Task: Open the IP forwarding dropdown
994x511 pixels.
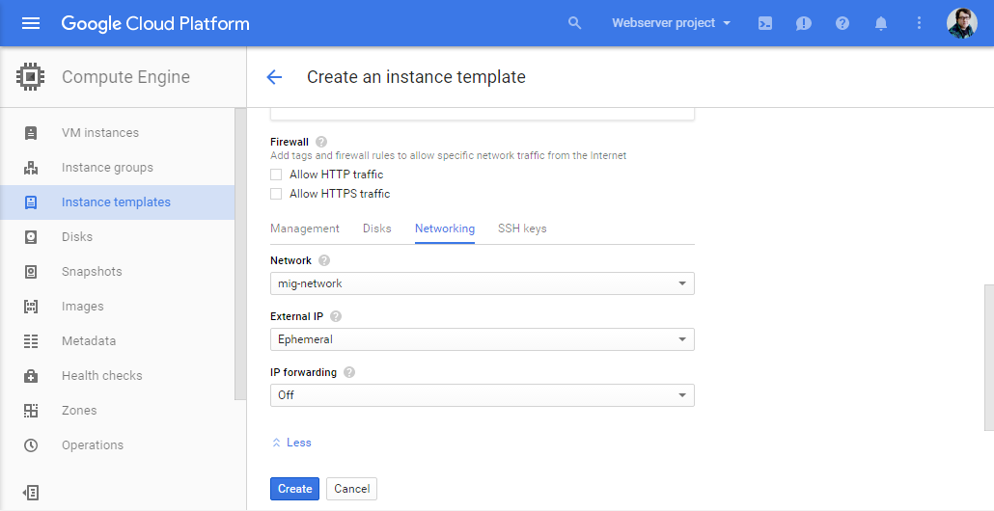Action: [x=482, y=395]
